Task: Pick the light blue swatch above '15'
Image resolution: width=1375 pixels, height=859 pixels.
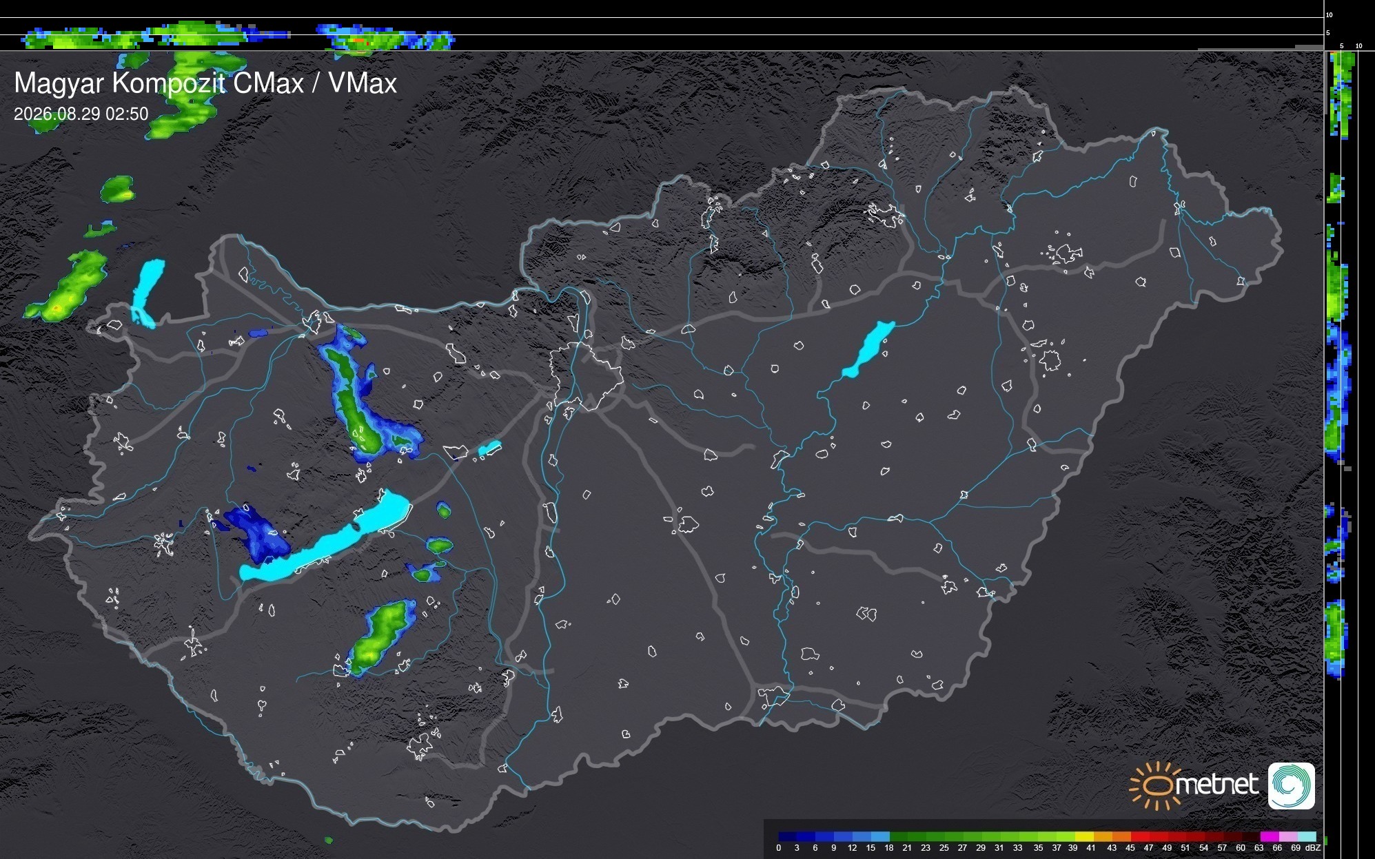Action: 881,836
